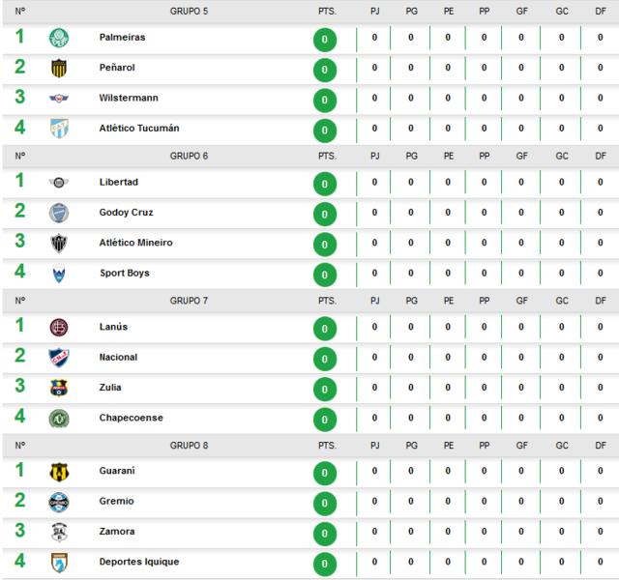Open the Libertad team name
Viewport: 619px width, 580px height.
click(119, 182)
